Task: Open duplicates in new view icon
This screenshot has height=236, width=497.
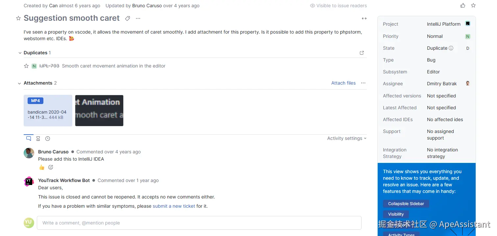Action: 362,53
